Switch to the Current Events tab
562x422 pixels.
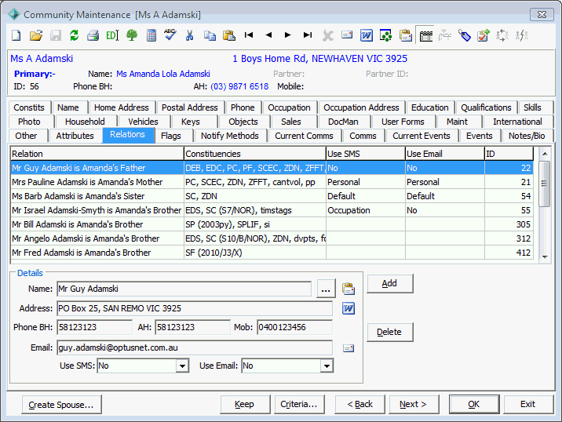pyautogui.click(x=421, y=136)
